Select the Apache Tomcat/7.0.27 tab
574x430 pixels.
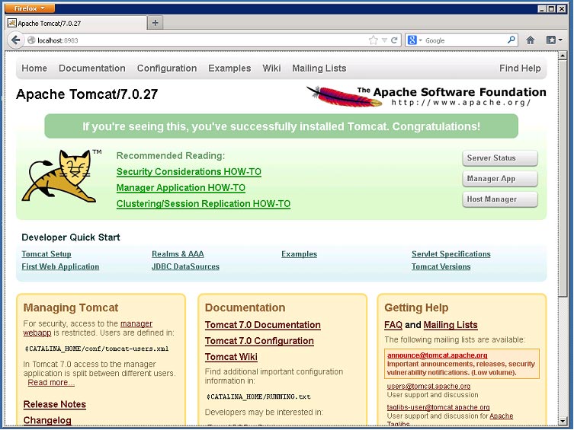75,24
